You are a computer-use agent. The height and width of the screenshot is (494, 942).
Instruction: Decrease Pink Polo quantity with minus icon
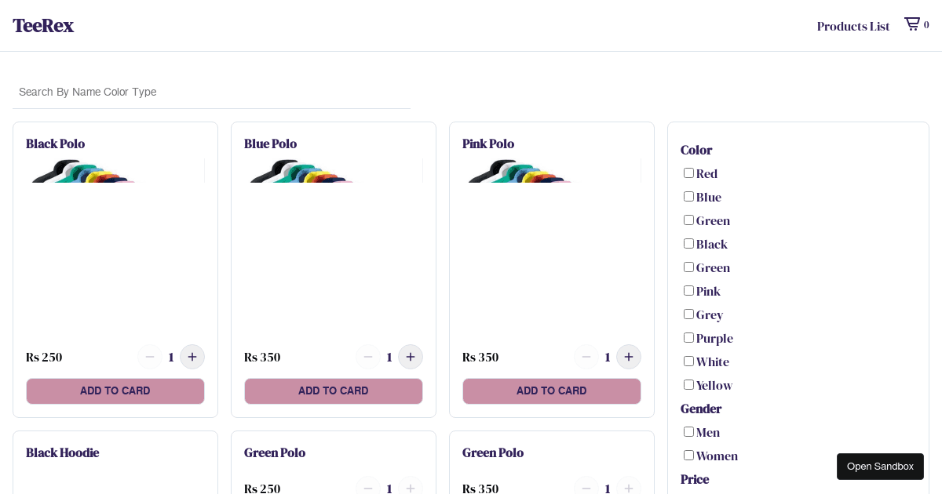coord(586,357)
